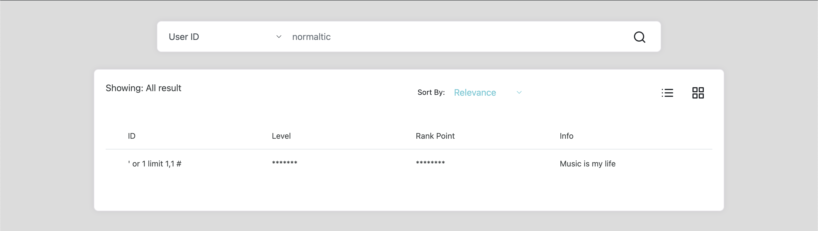818x231 pixels.
Task: Click the masked Rank Point value in the result row
Action: (430, 163)
